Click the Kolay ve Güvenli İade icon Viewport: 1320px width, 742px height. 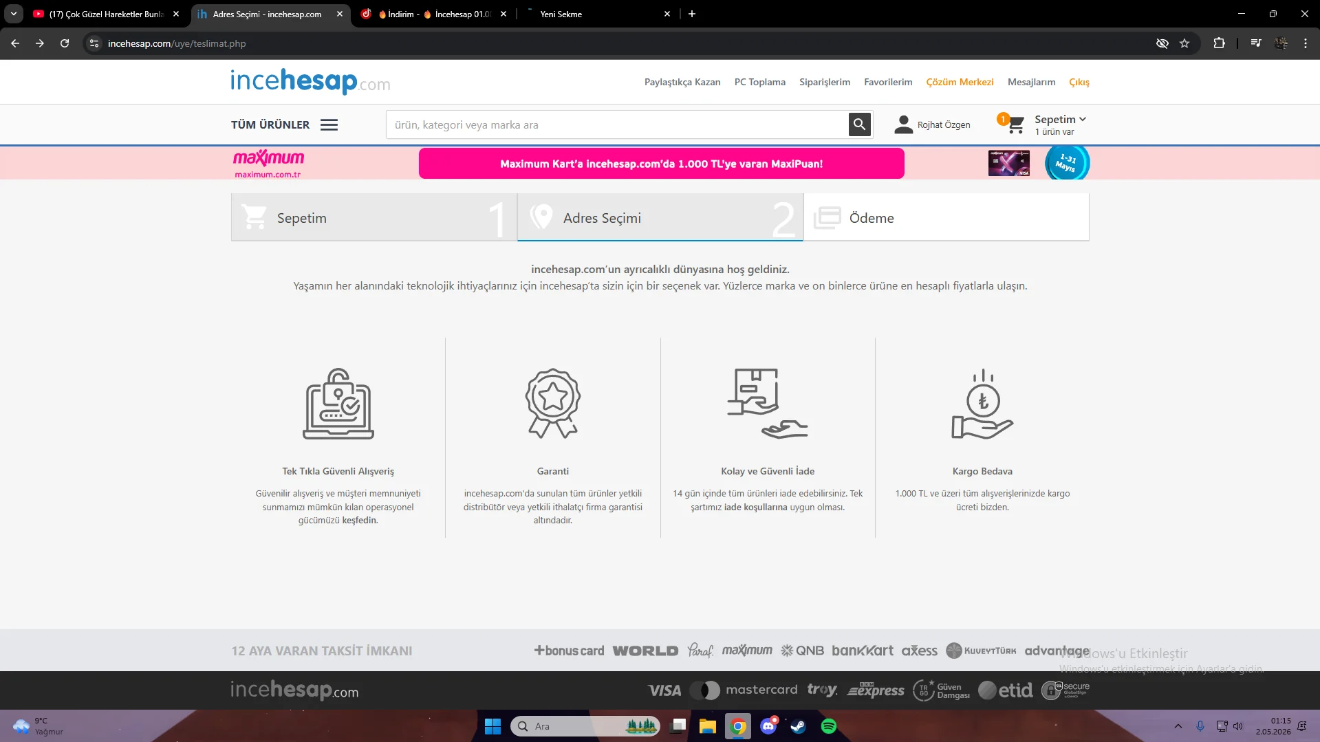click(x=768, y=404)
